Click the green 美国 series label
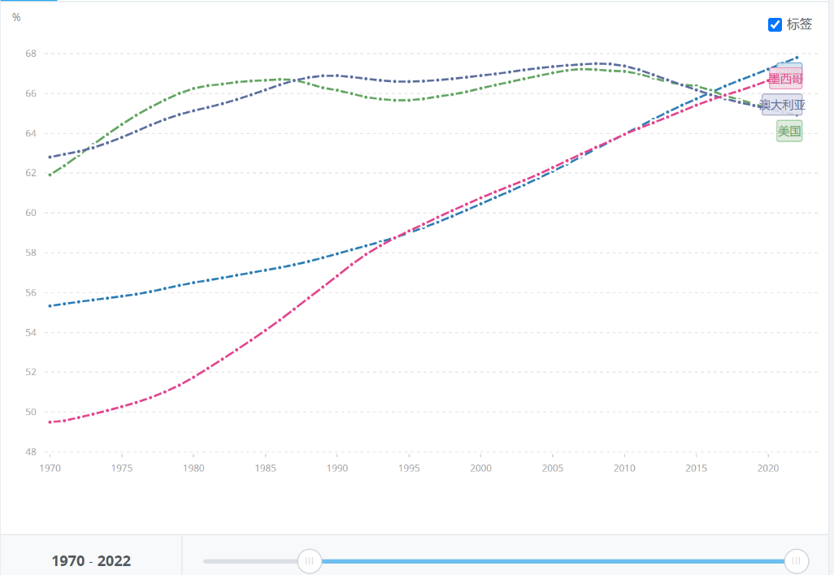The height and width of the screenshot is (575, 834). 789,131
